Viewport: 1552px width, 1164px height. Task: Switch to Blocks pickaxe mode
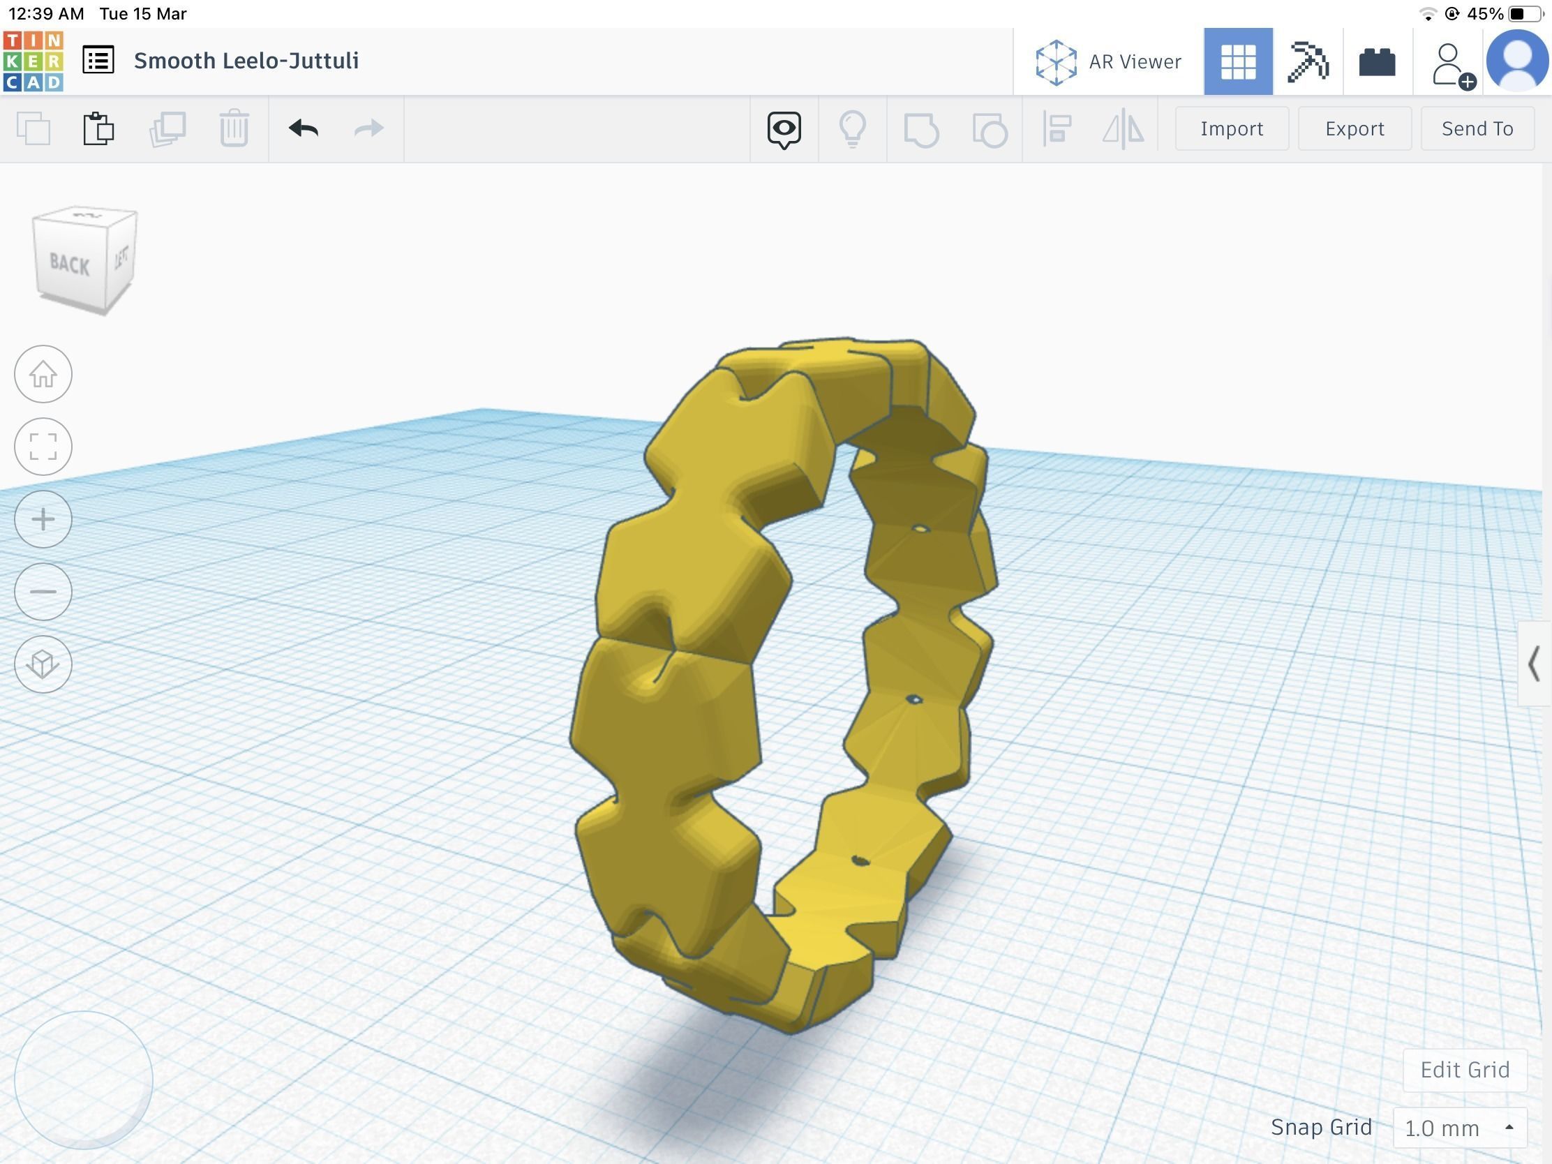(x=1308, y=61)
